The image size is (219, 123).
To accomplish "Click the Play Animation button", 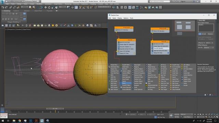I will coord(201,114).
